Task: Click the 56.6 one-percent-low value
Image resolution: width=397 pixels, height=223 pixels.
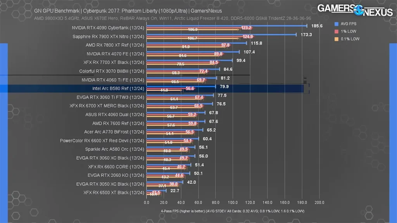Action: (x=190, y=89)
